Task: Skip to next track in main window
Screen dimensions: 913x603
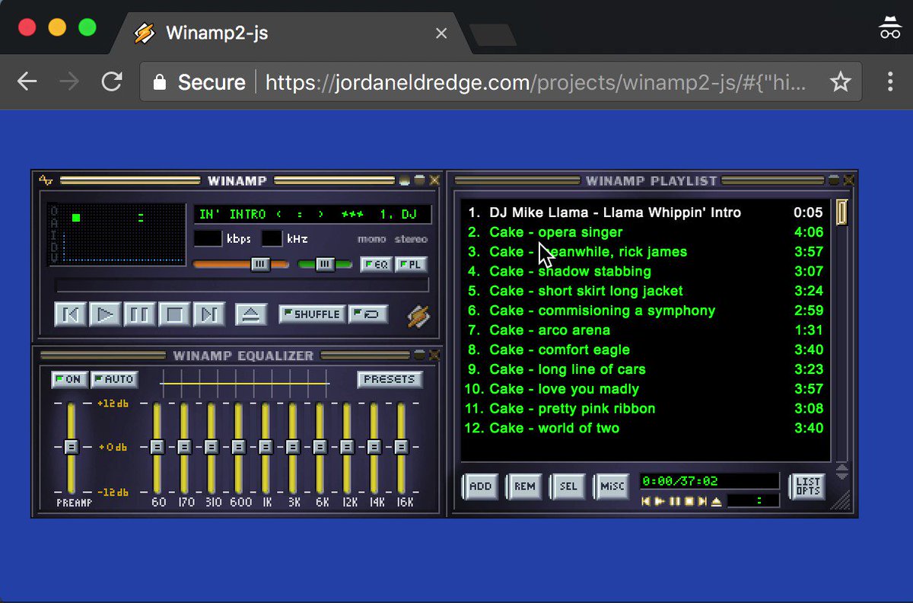Action: click(210, 314)
